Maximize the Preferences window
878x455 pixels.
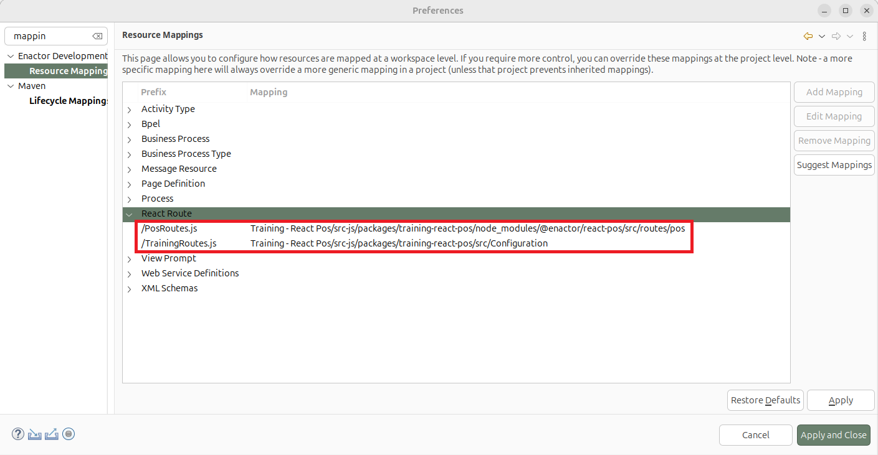click(845, 11)
